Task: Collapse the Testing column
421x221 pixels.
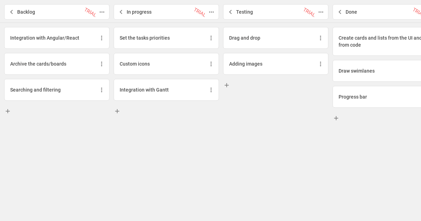Action: click(230, 12)
